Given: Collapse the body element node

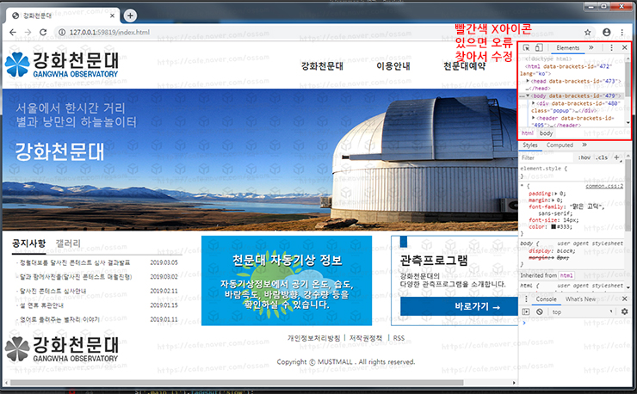Looking at the screenshot, I should 528,96.
